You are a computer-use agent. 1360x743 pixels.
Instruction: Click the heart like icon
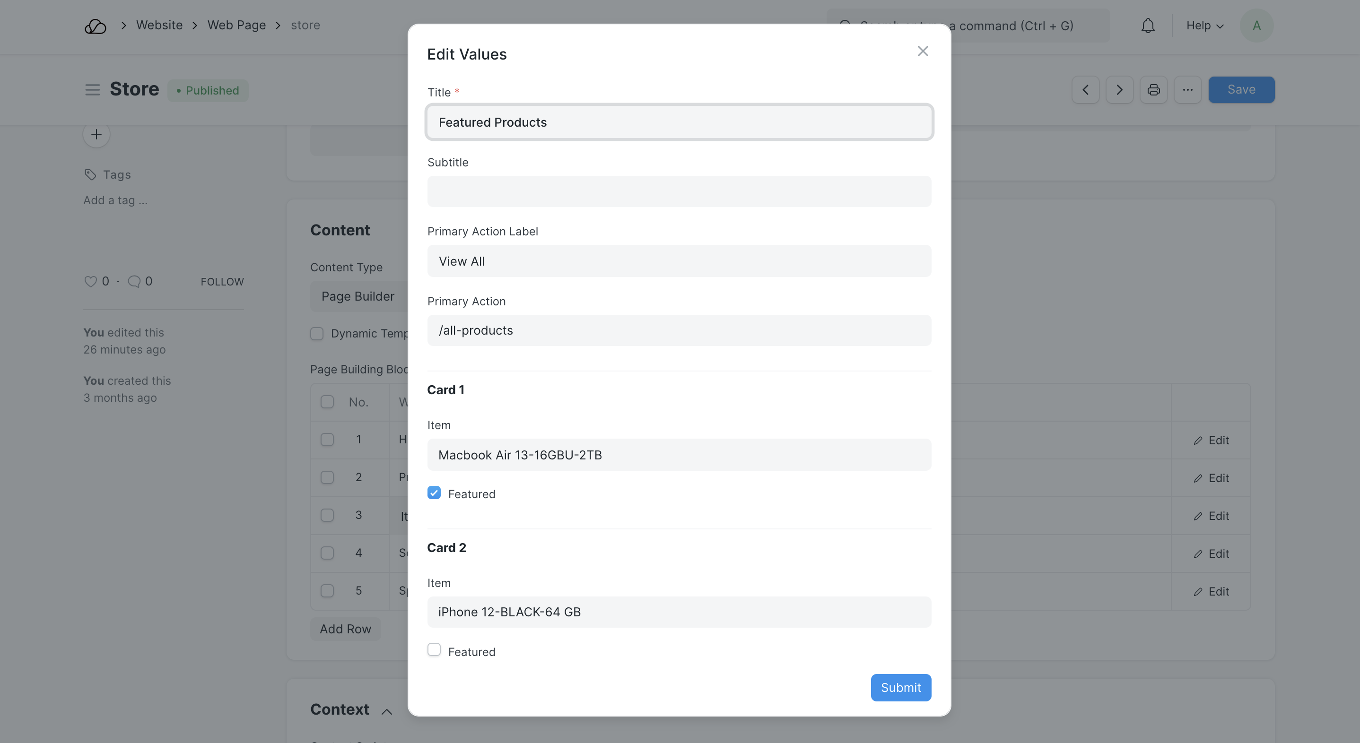click(x=90, y=282)
